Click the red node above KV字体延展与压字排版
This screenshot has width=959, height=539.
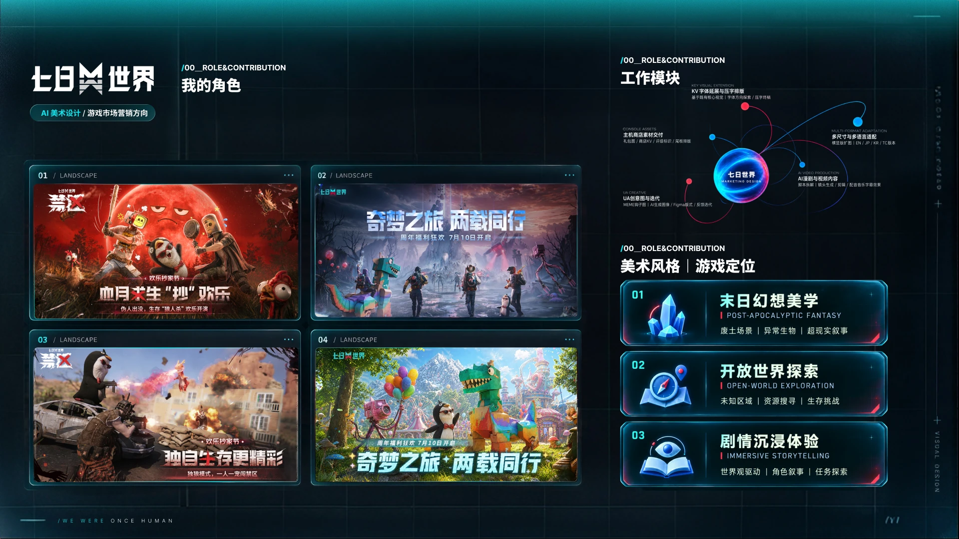[x=745, y=106]
